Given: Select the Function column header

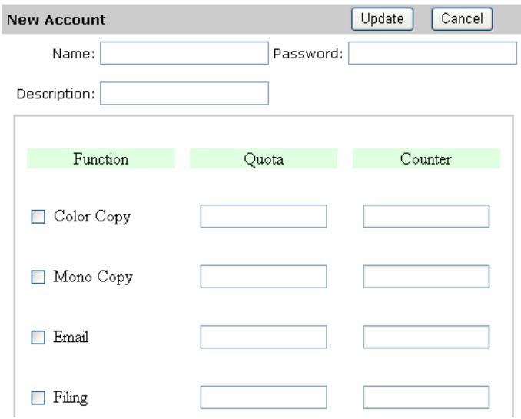Looking at the screenshot, I should (101, 158).
